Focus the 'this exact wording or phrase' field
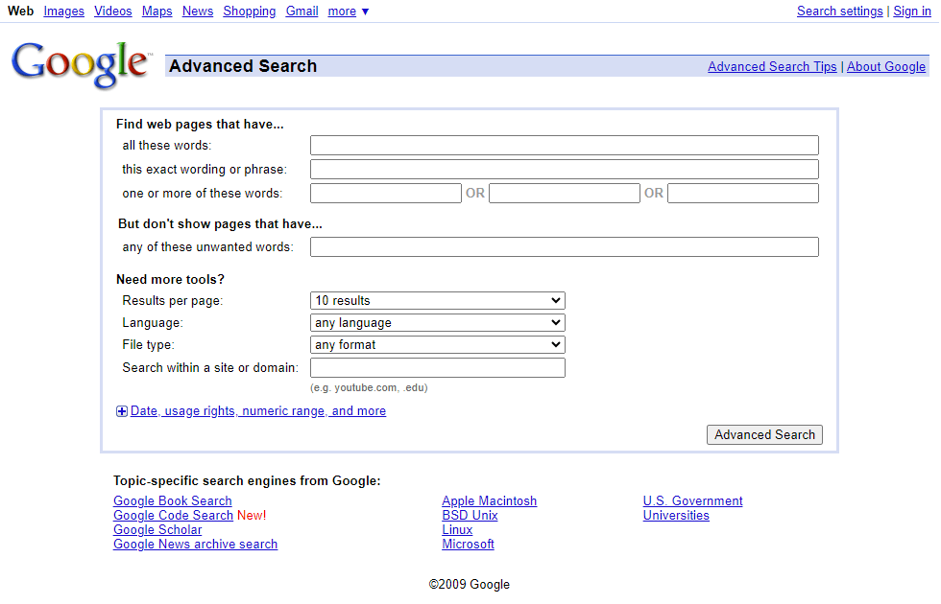The height and width of the screenshot is (604, 941). 565,169
